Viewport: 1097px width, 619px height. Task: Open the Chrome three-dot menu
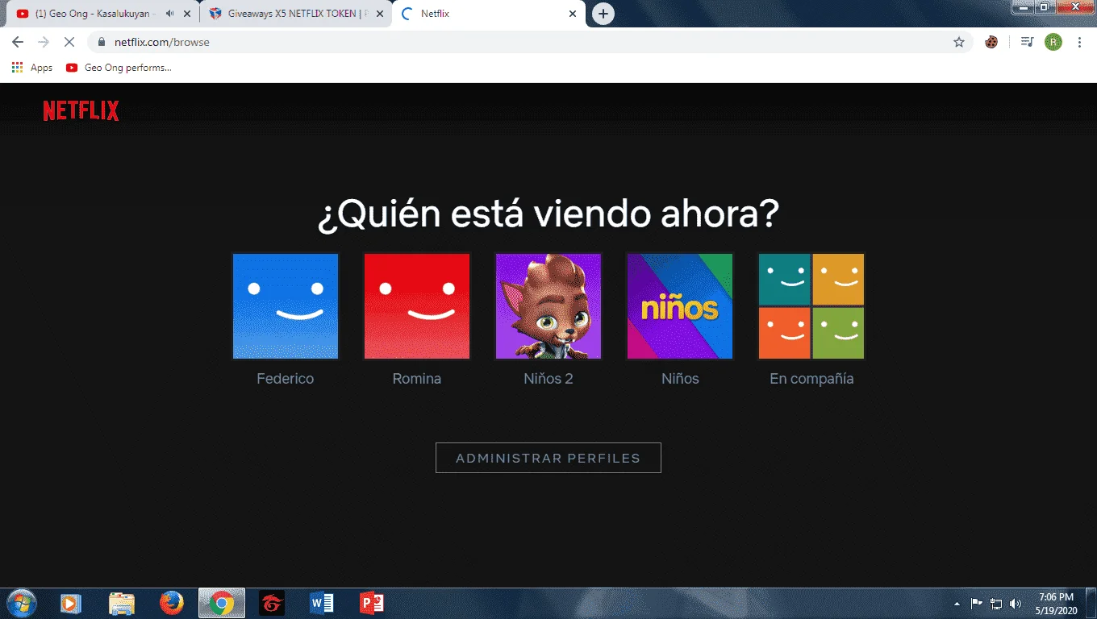pyautogui.click(x=1079, y=42)
